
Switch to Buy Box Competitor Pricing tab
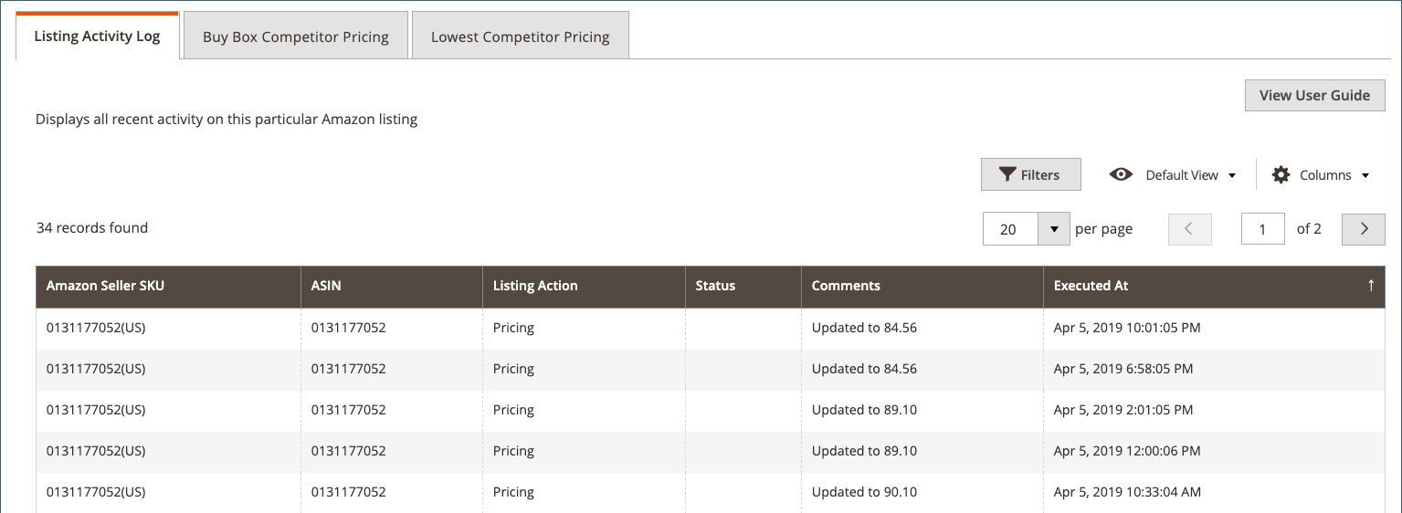[x=296, y=37]
